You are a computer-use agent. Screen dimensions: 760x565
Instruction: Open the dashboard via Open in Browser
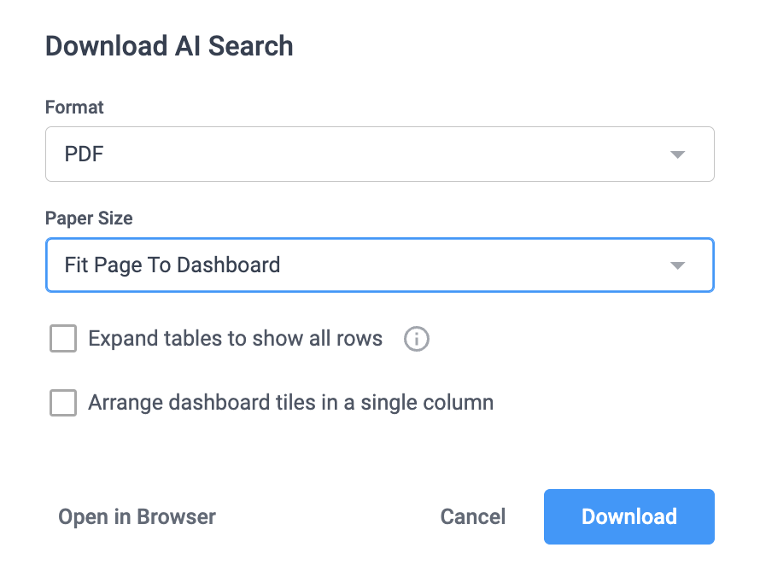pyautogui.click(x=137, y=516)
